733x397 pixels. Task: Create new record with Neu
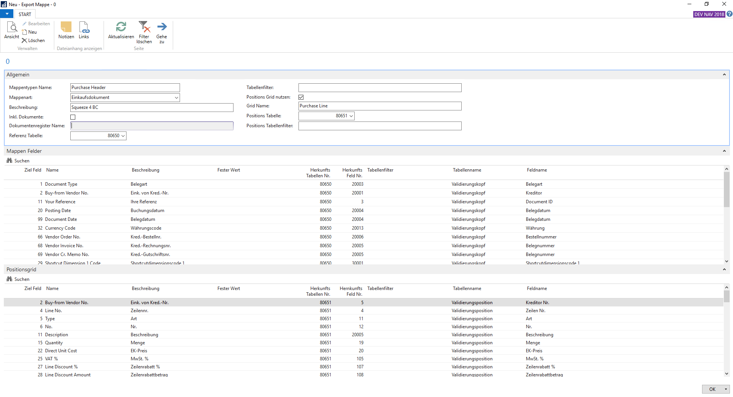pos(29,32)
